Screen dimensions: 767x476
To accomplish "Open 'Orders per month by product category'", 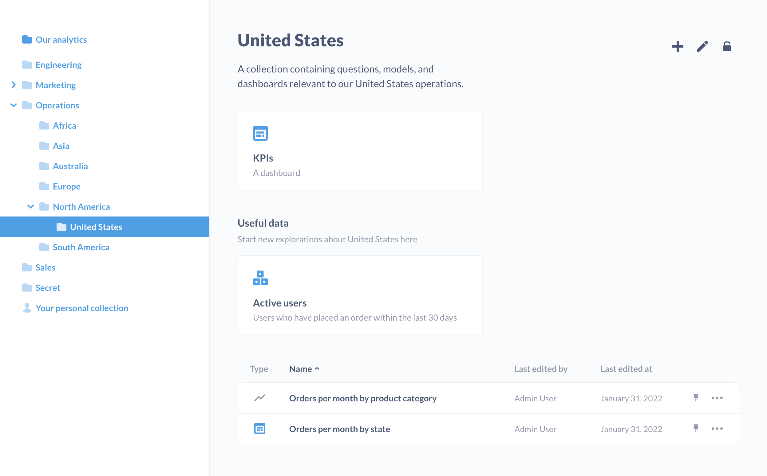I will click(363, 398).
